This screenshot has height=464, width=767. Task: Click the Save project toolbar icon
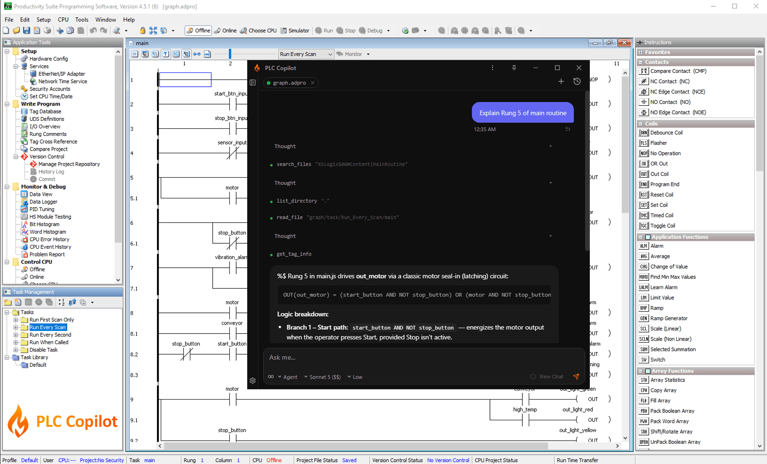pos(27,30)
